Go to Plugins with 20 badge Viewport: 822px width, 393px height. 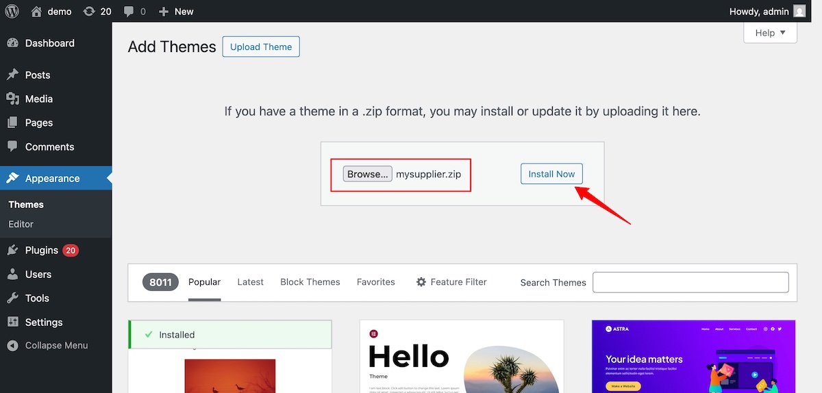tap(42, 250)
